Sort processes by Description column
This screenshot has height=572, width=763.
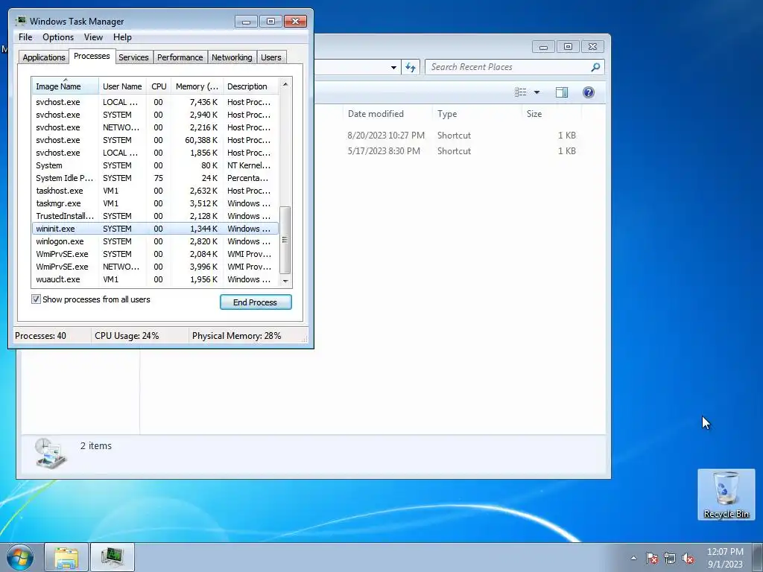250,86
